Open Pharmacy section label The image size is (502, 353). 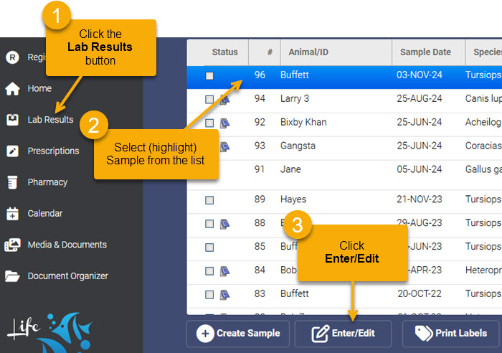click(47, 182)
